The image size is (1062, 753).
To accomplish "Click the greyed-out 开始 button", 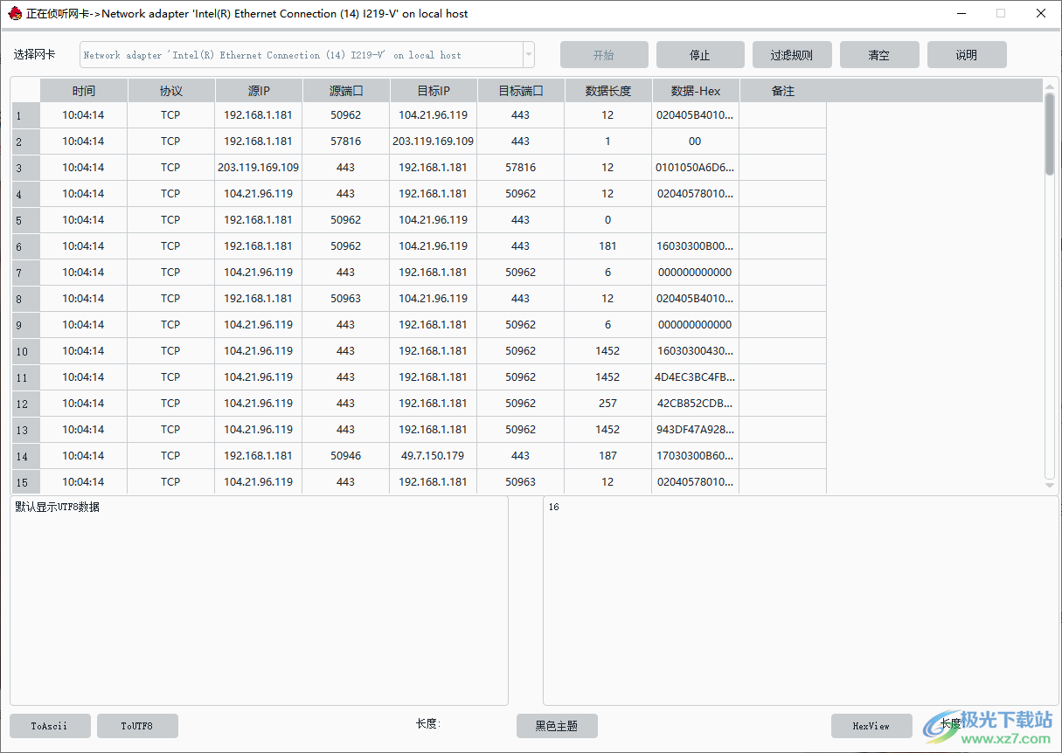I will click(604, 55).
